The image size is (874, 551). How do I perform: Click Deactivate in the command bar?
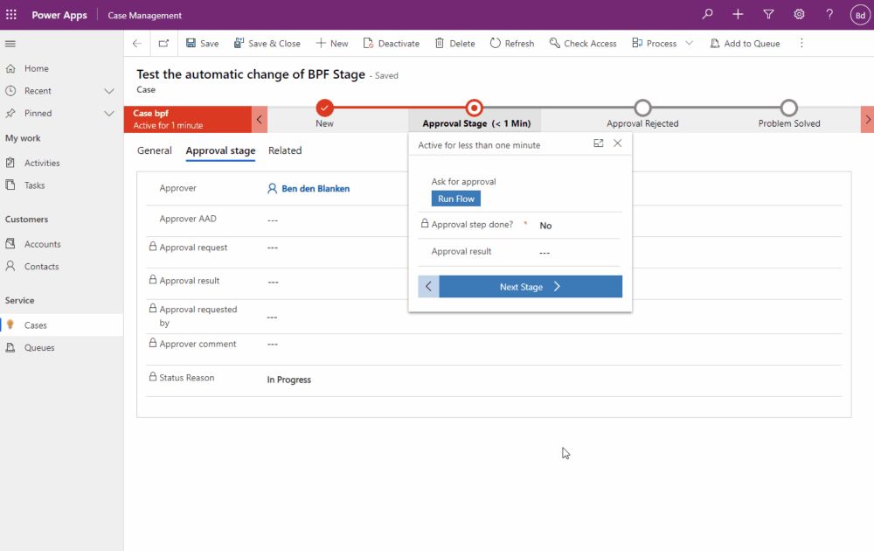pyautogui.click(x=392, y=44)
